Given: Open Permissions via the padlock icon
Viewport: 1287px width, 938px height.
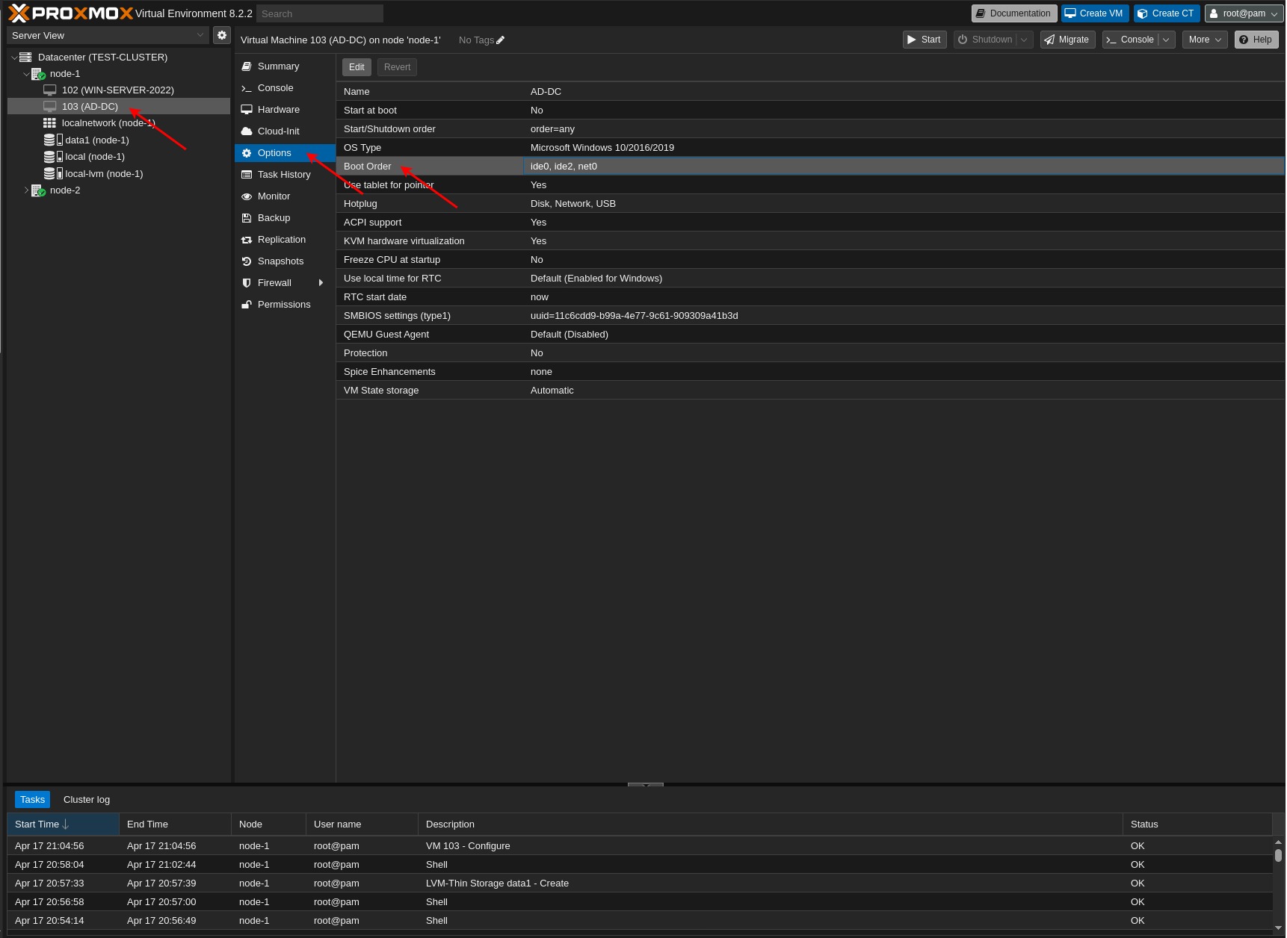Looking at the screenshot, I should click(247, 304).
